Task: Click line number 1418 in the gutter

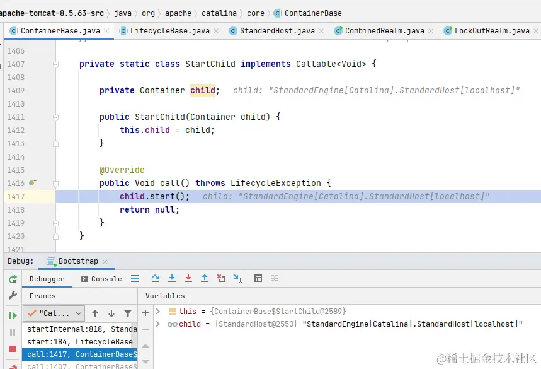Action: [16, 209]
